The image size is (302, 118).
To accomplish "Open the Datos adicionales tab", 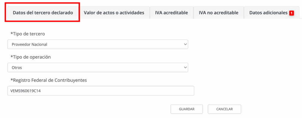I will (x=268, y=13).
